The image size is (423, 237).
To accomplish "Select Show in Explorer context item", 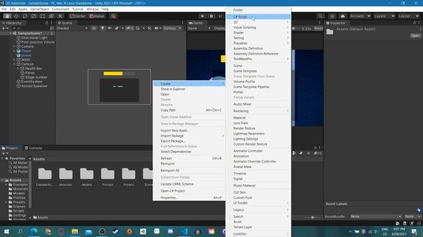I will [x=189, y=89].
